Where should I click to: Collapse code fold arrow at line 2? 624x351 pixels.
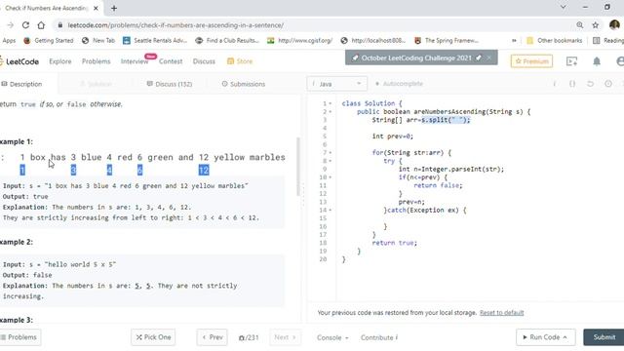click(331, 112)
